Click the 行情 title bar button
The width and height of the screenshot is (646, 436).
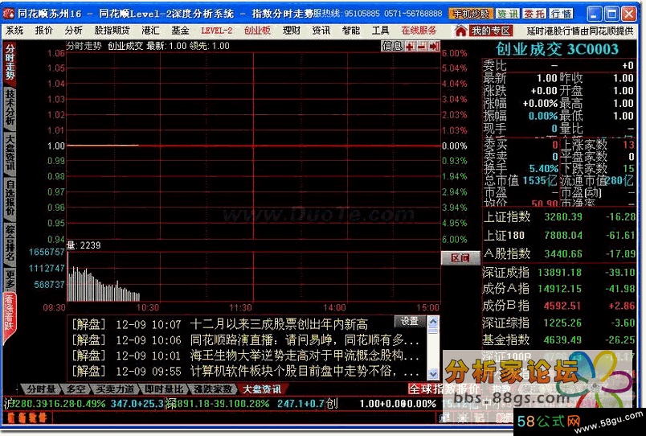pos(561,14)
